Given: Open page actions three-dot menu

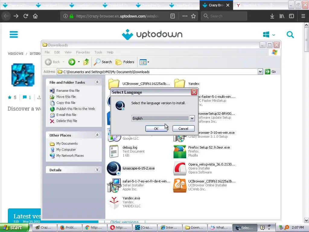Looking at the screenshot, I should 185,16.
